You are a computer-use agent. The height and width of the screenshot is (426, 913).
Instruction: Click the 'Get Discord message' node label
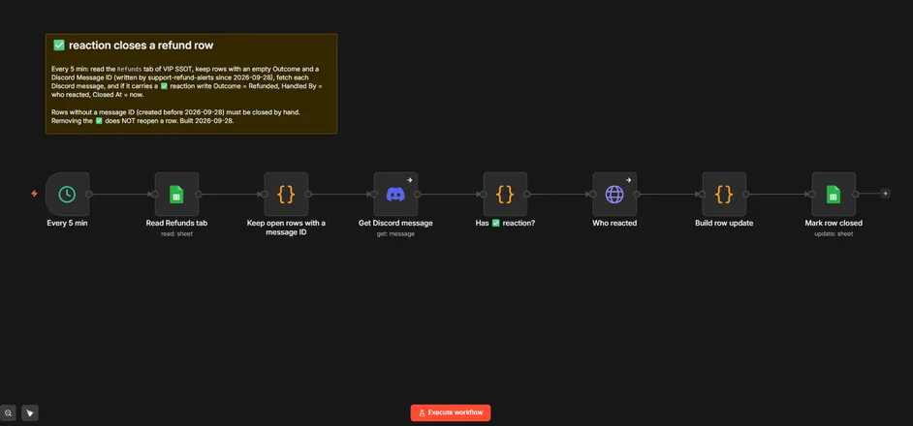[395, 223]
